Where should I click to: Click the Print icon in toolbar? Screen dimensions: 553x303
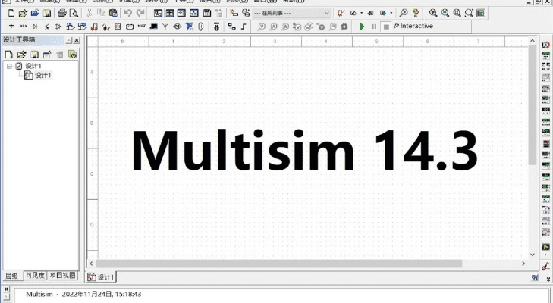pos(61,13)
